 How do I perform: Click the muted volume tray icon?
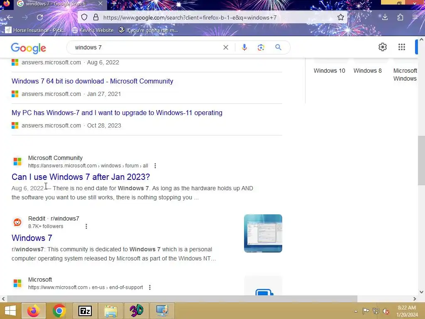pos(386,311)
